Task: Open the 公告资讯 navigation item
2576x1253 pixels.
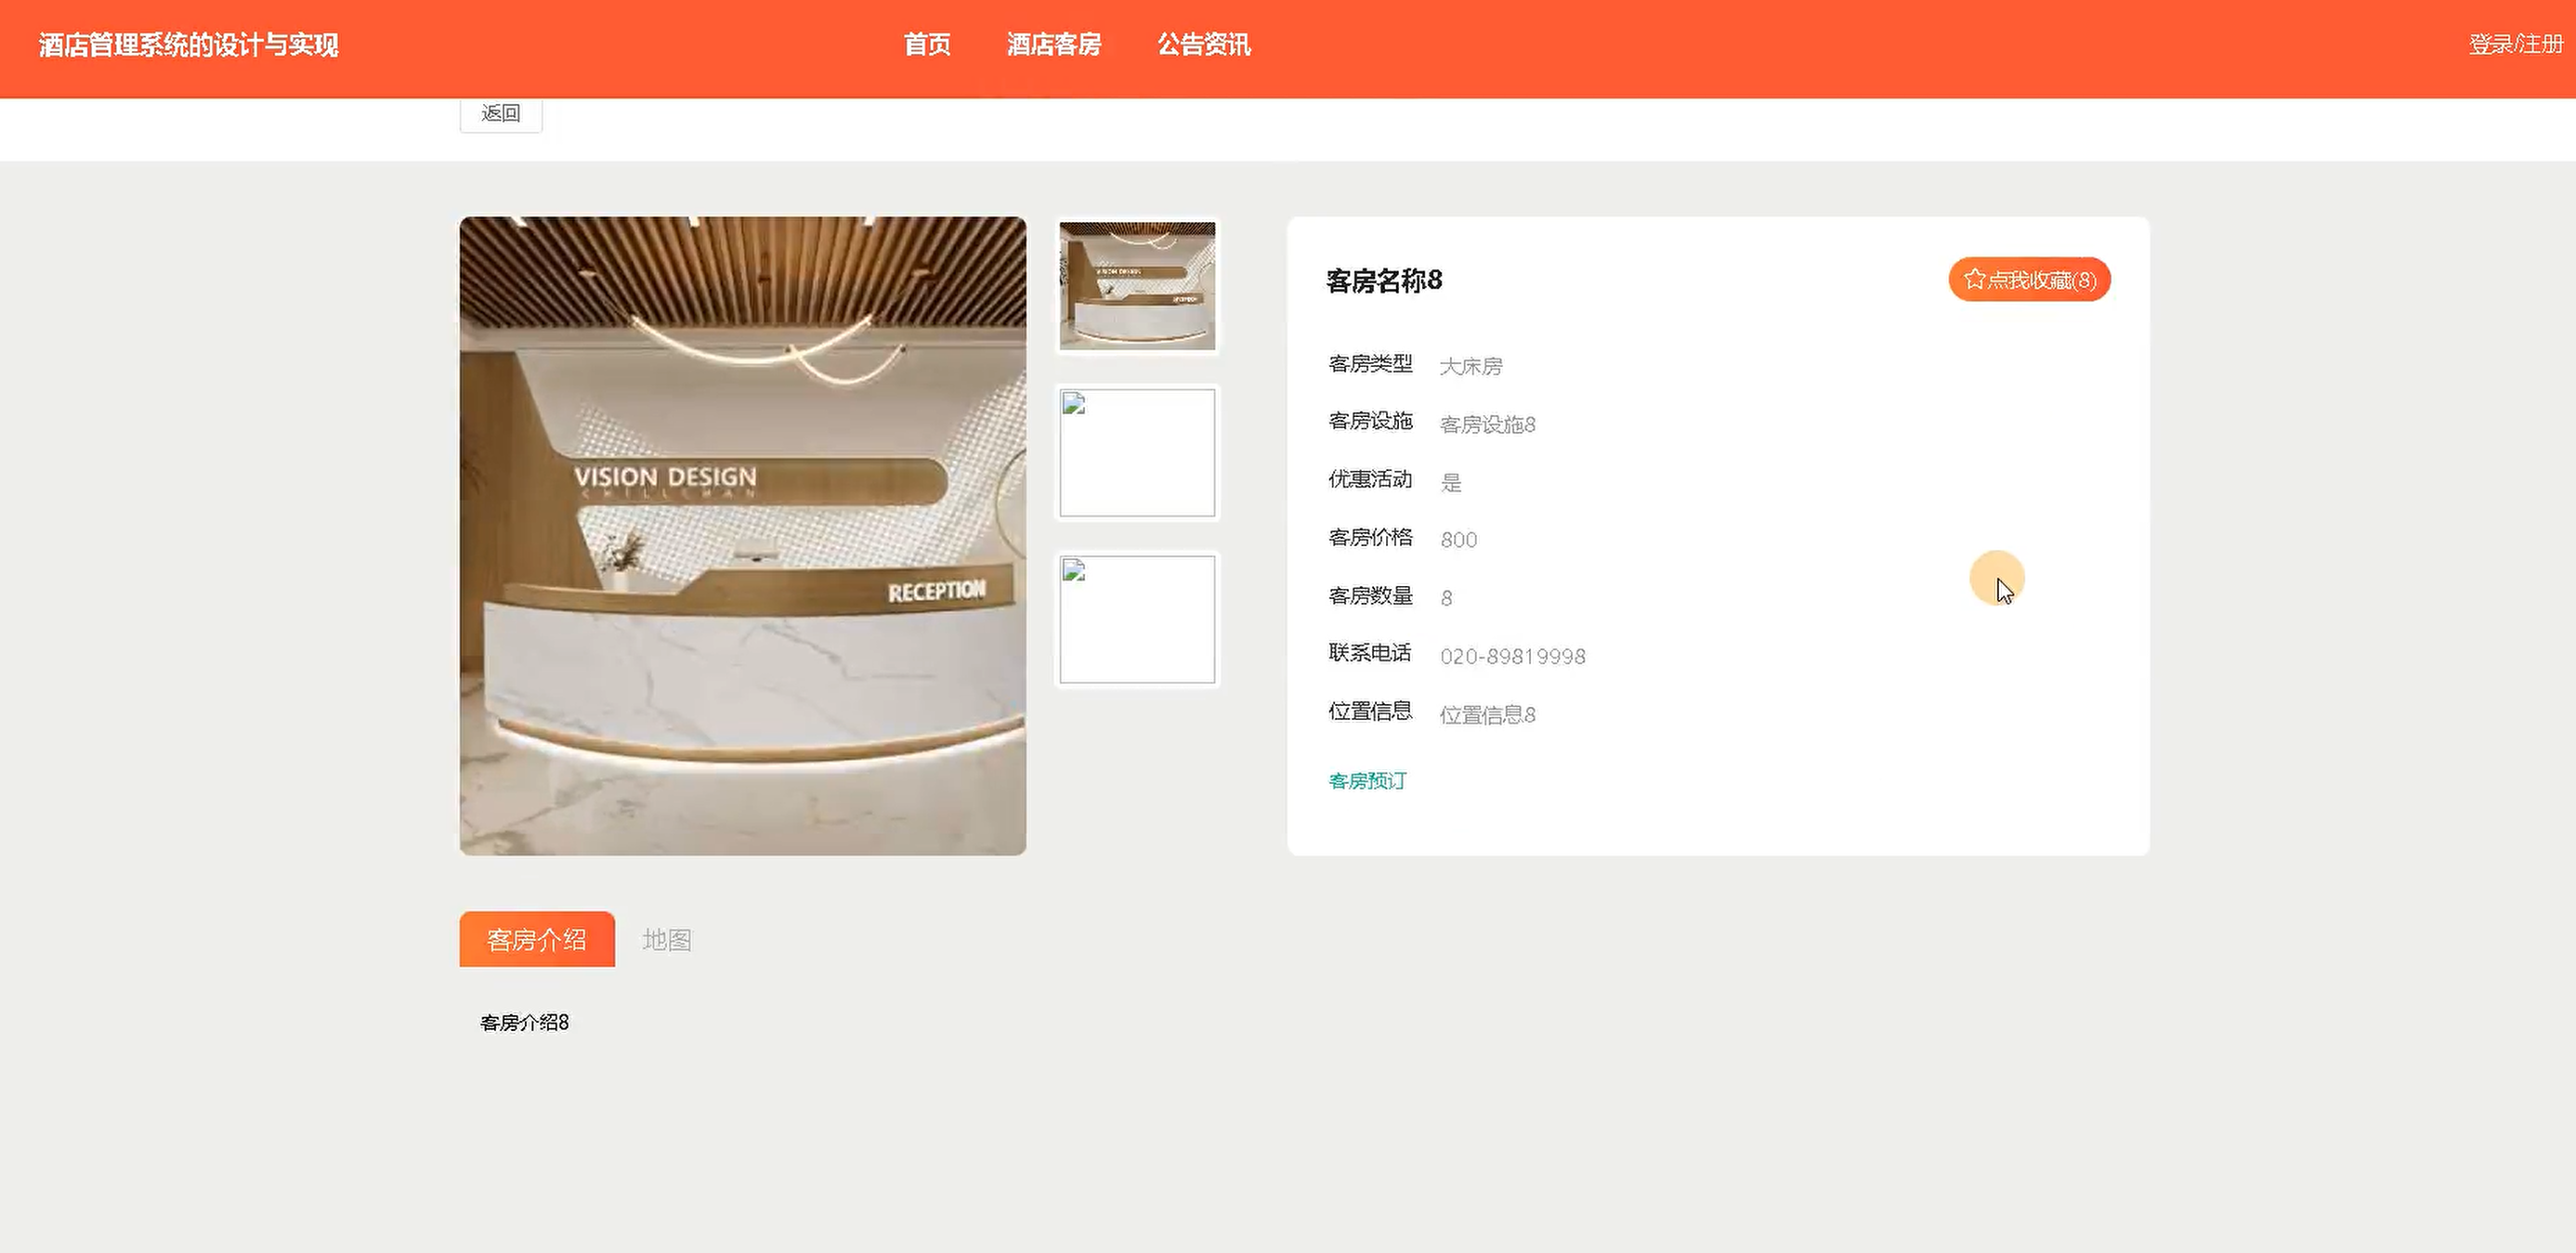Action: click(x=1204, y=45)
